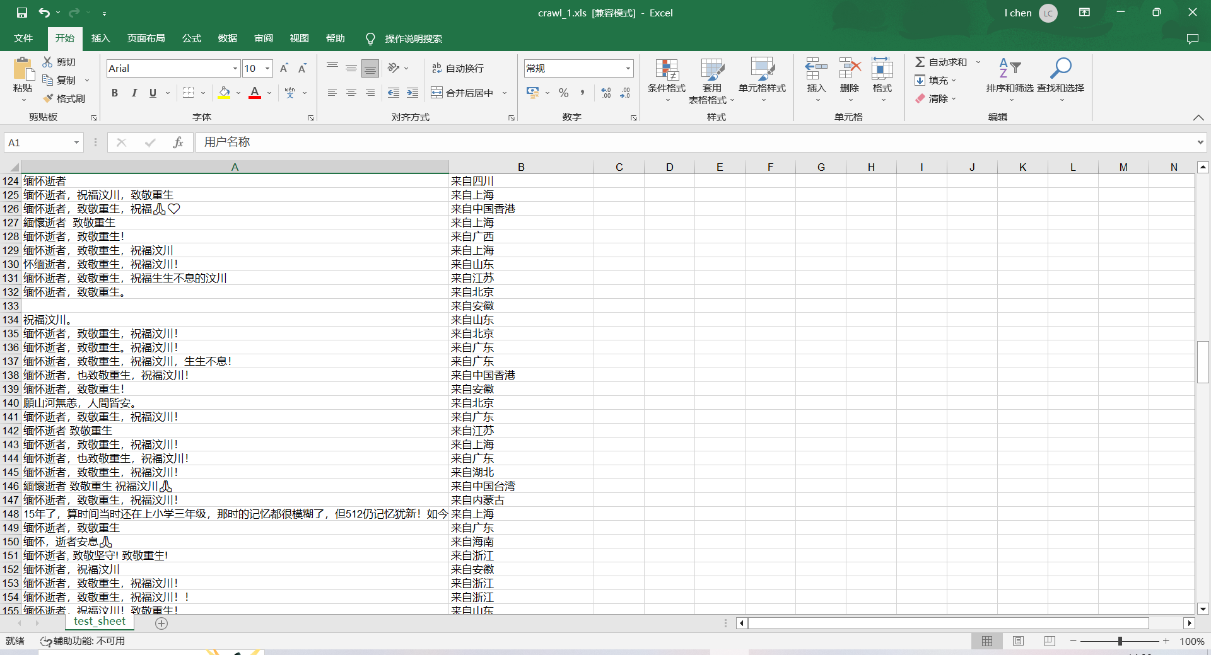Toggle Underline formatting
Screen dimensions: 1211x655
pyautogui.click(x=153, y=93)
